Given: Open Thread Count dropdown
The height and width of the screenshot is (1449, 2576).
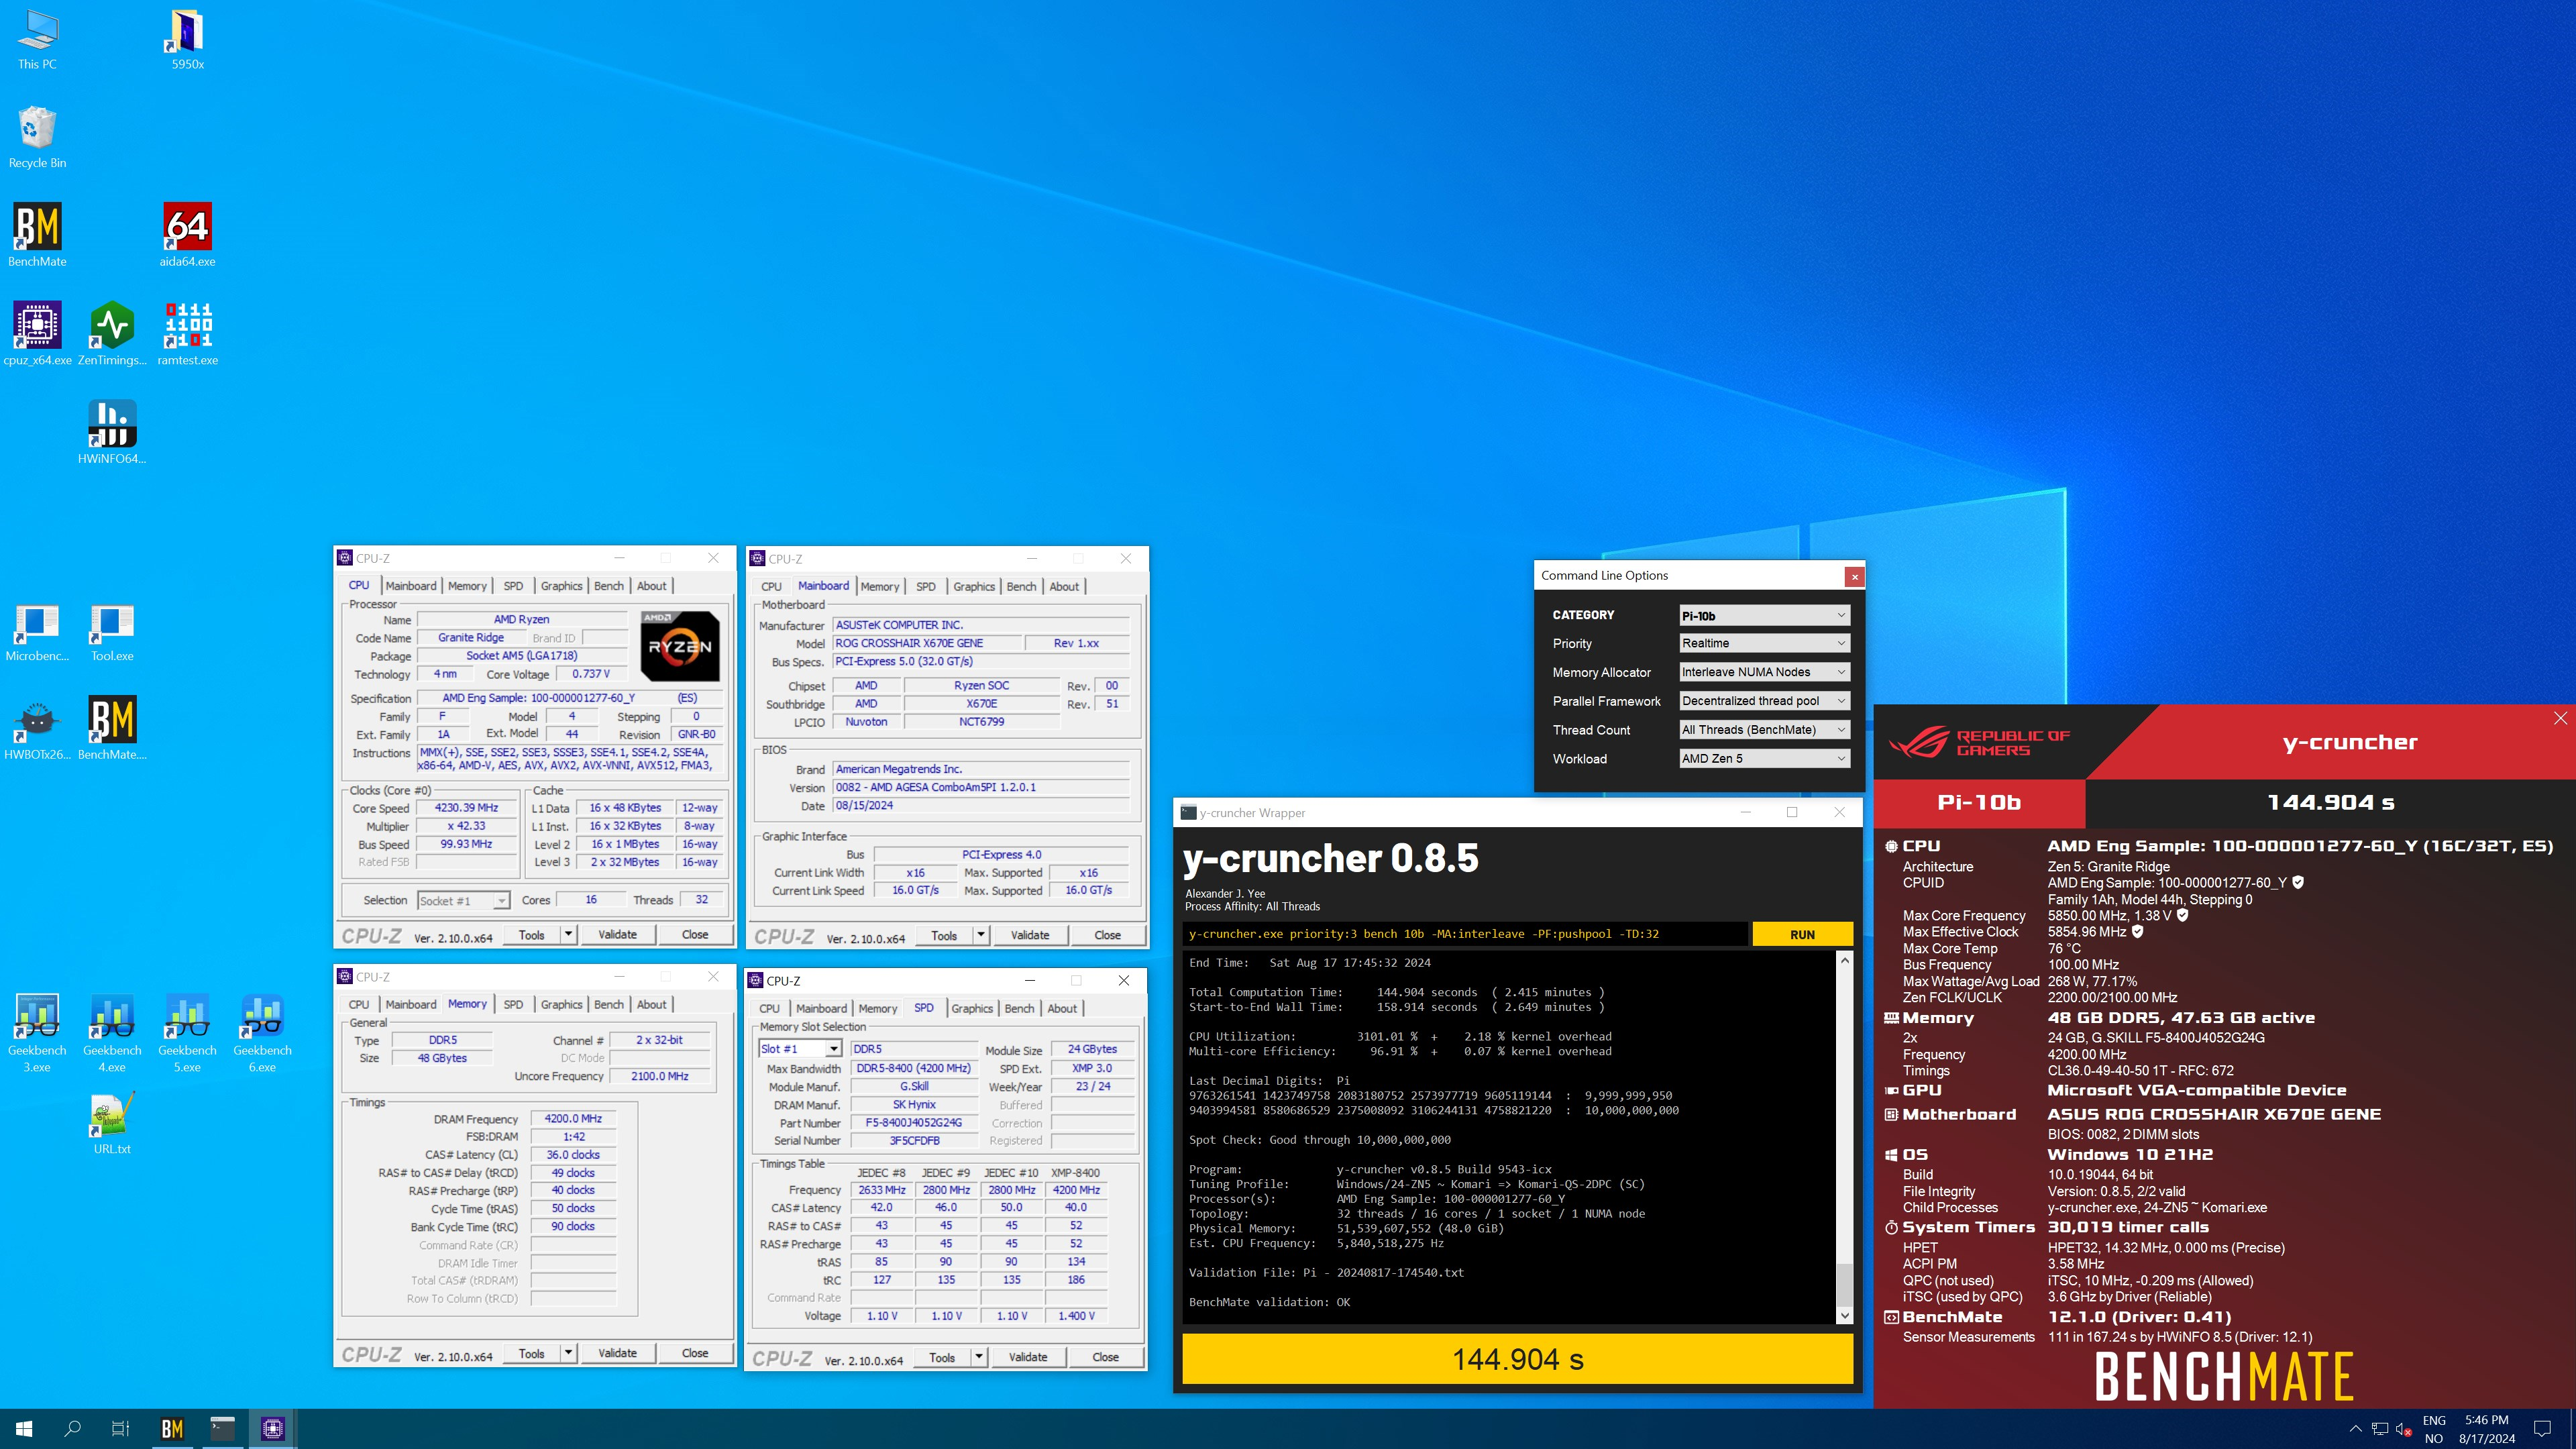Looking at the screenshot, I should [1764, 730].
